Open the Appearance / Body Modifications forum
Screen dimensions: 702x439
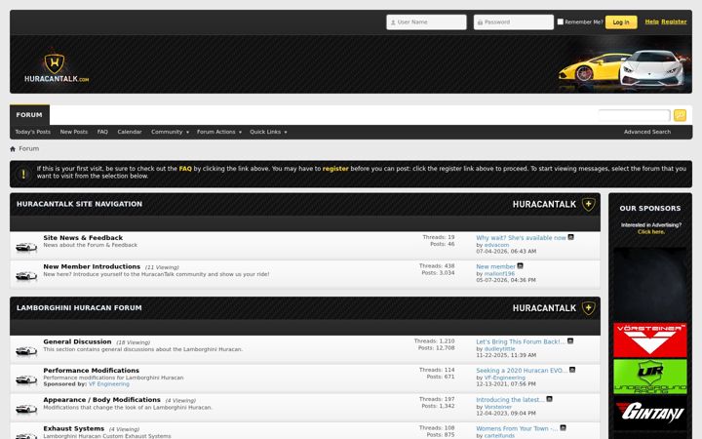(x=101, y=400)
